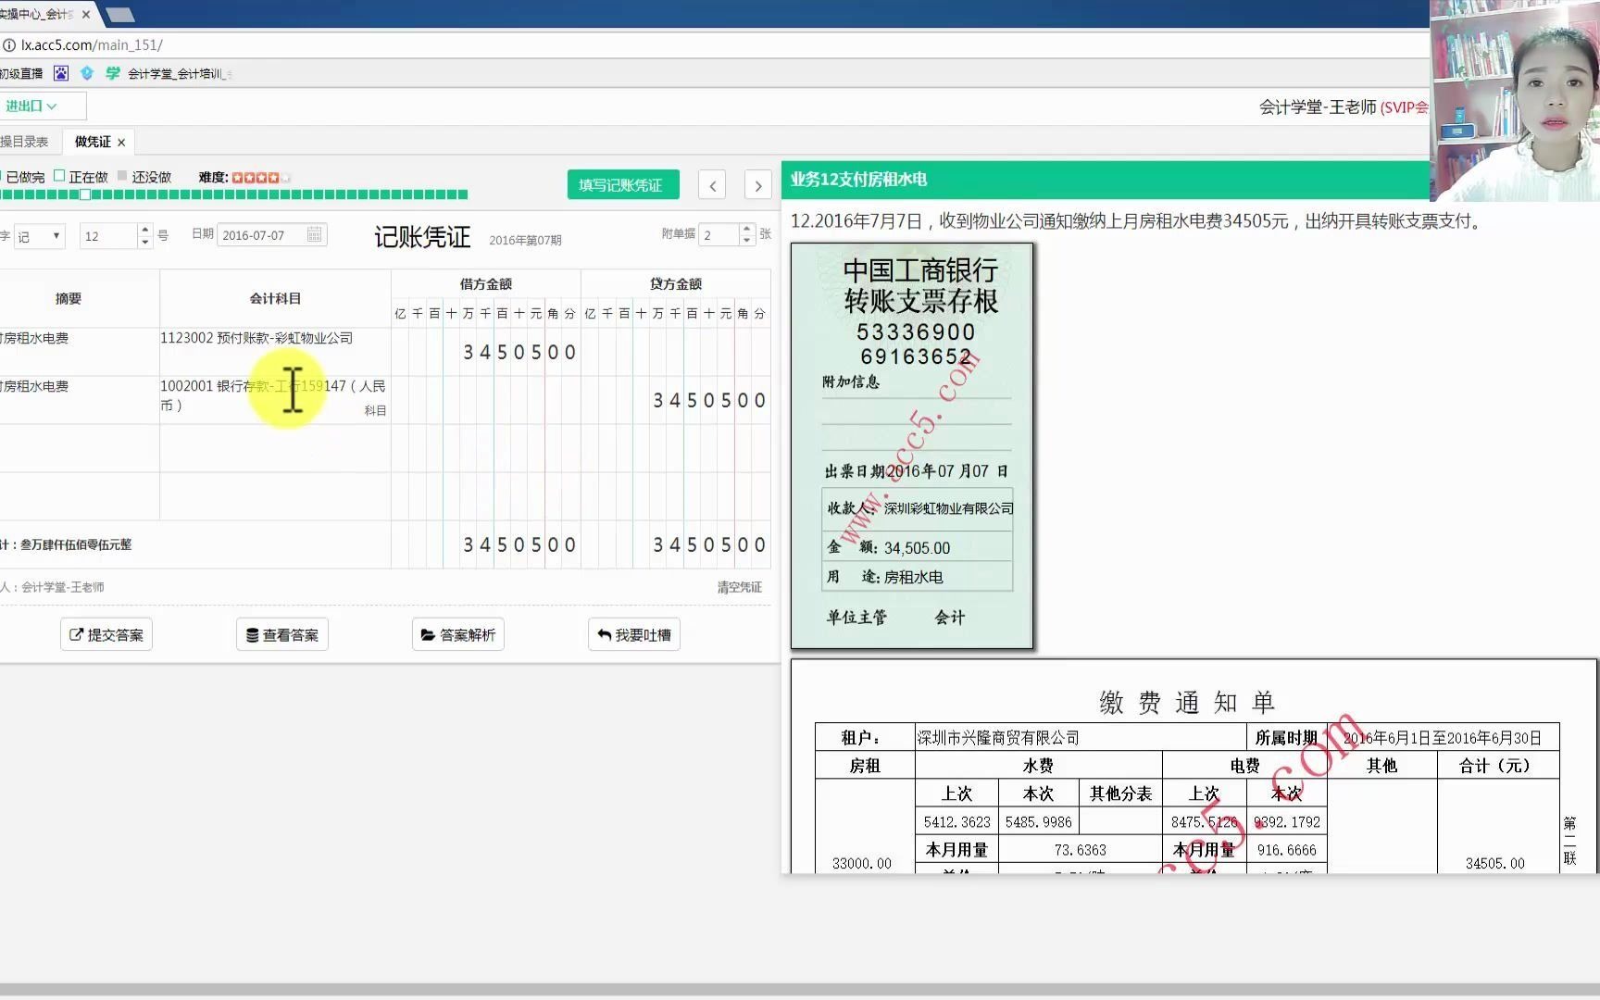Image resolution: width=1600 pixels, height=1000 pixels.
Task: Click the 会计科目 column header
Action: [x=275, y=298]
